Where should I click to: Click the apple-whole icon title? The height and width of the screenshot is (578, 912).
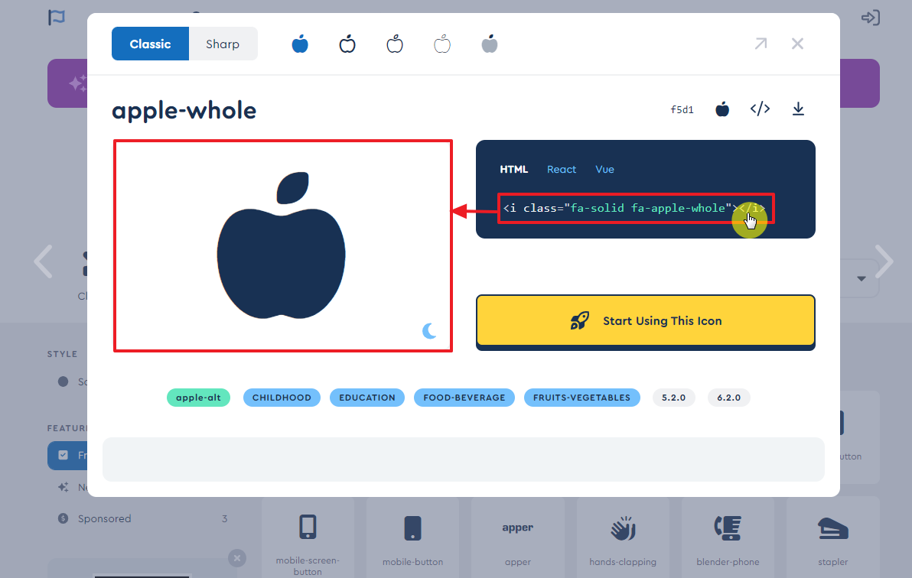tap(184, 111)
